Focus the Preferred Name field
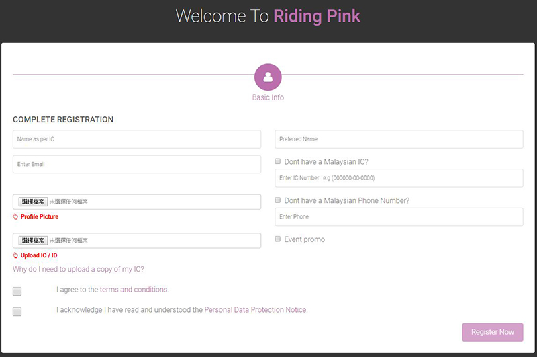The width and height of the screenshot is (537, 357). (399, 139)
